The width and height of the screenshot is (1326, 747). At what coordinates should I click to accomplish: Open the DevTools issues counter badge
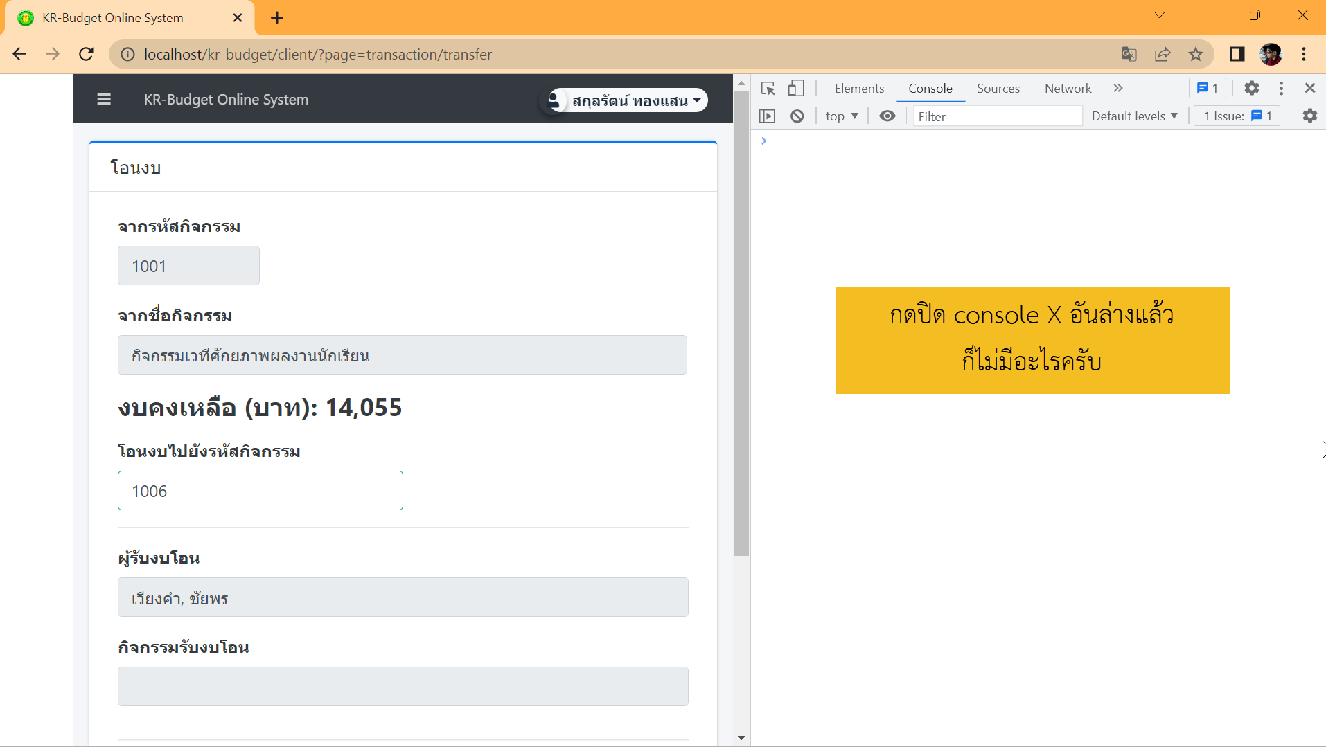pyautogui.click(x=1208, y=88)
